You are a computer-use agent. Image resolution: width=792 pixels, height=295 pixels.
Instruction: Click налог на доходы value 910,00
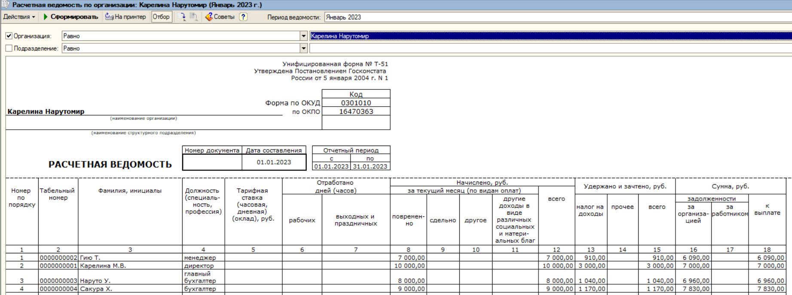click(x=591, y=258)
